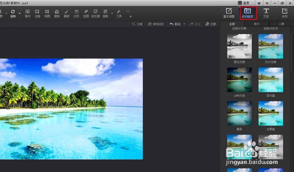This screenshot has height=172, width=294.
Task: Switch to the 人像 portrait tab
Action: pos(281,24)
